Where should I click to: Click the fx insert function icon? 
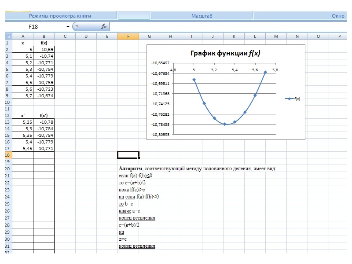[104, 26]
